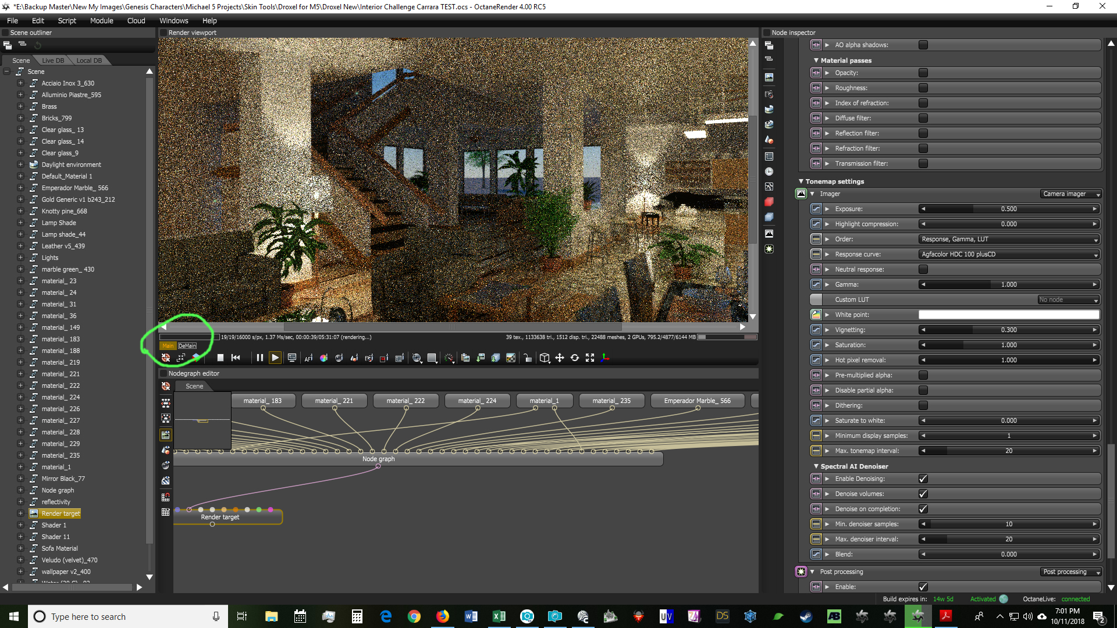This screenshot has height=628, width=1117.
Task: Switch to the Live DB tab
Action: click(x=53, y=60)
